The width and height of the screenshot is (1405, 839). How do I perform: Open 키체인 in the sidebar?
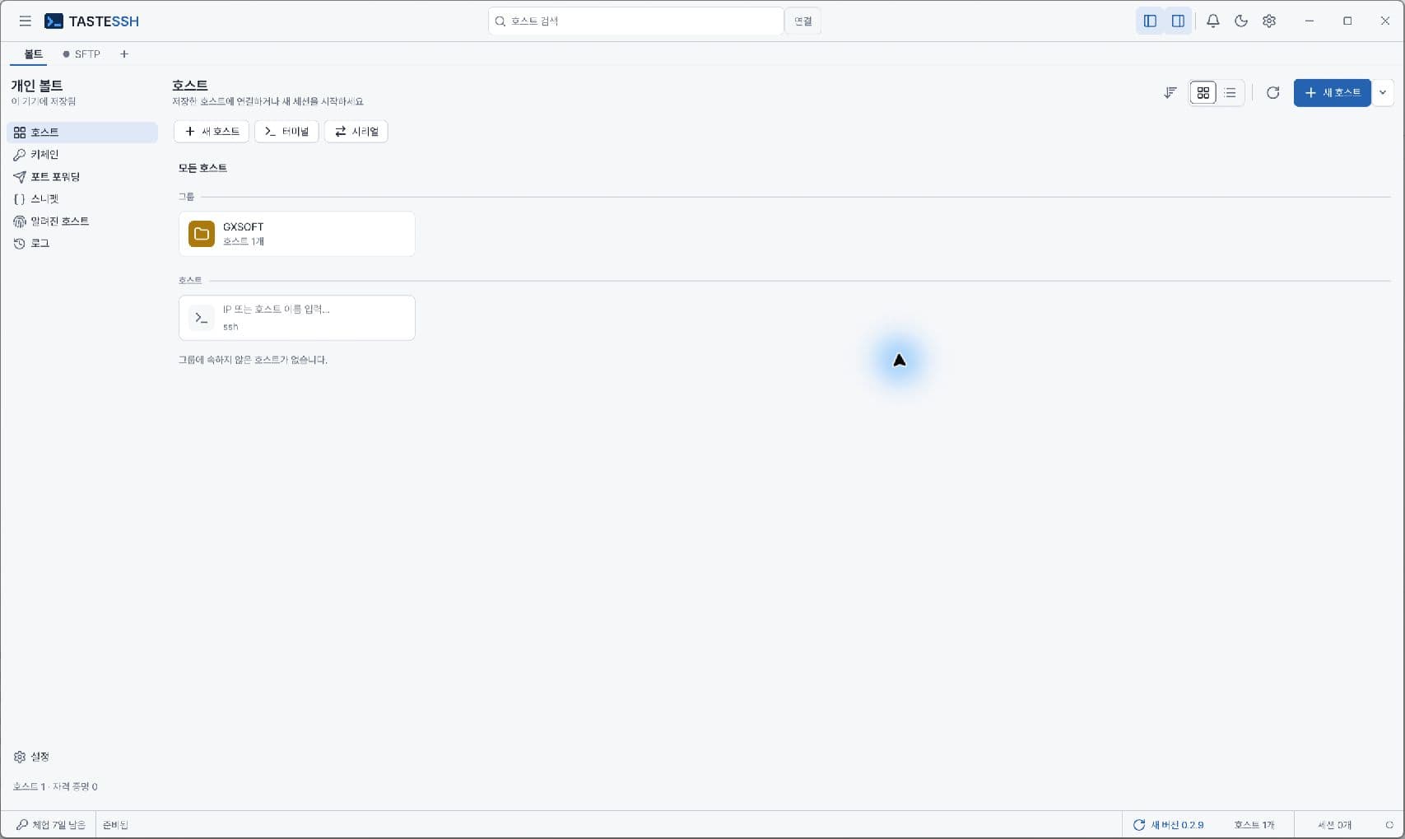tap(81, 155)
